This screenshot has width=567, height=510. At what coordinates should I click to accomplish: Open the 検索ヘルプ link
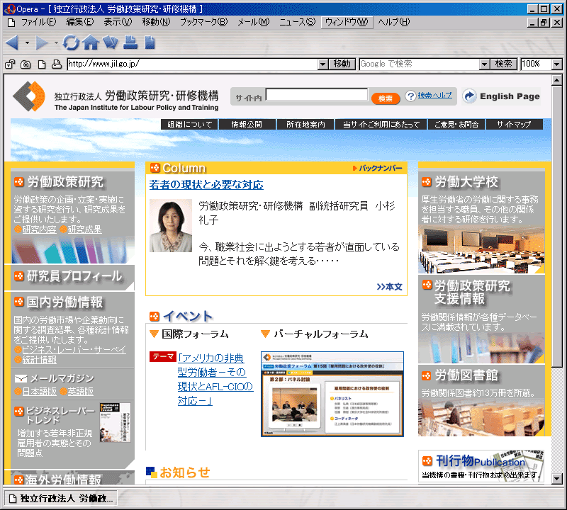tap(435, 96)
